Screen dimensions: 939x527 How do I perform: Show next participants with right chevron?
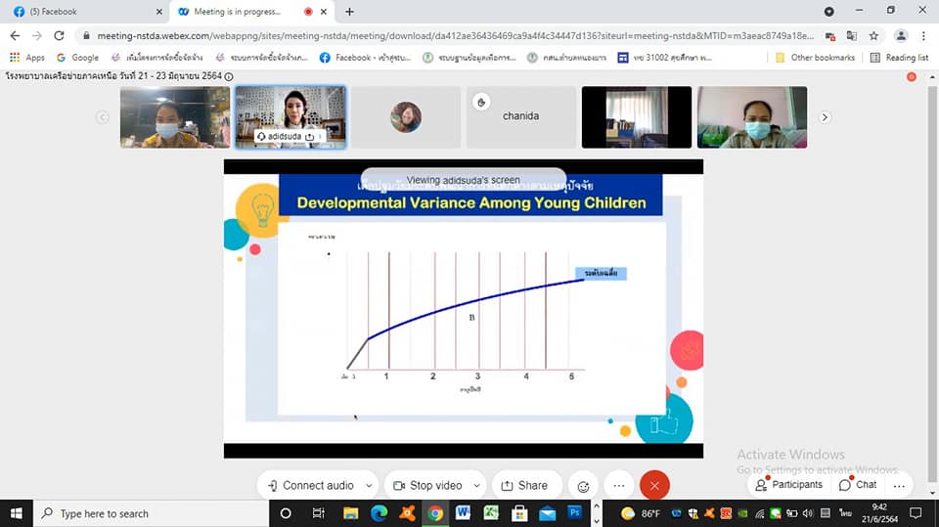point(825,117)
